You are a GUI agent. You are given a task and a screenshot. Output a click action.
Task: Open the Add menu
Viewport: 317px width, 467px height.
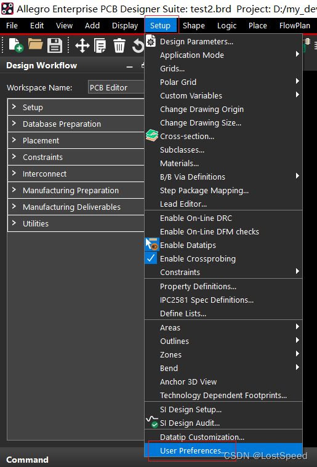coord(92,26)
